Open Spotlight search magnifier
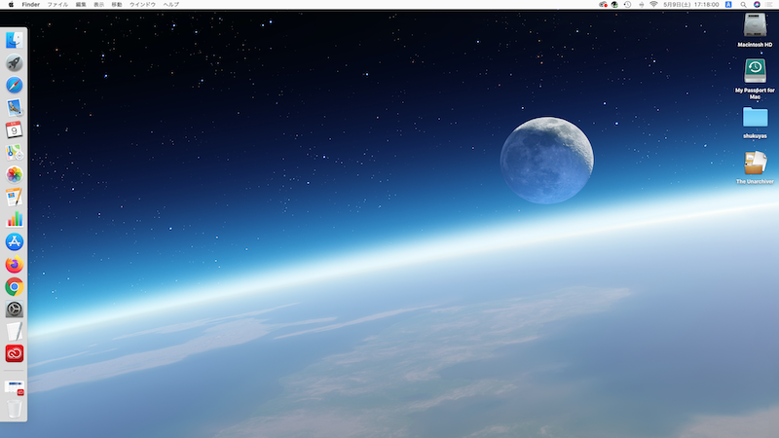 743,5
